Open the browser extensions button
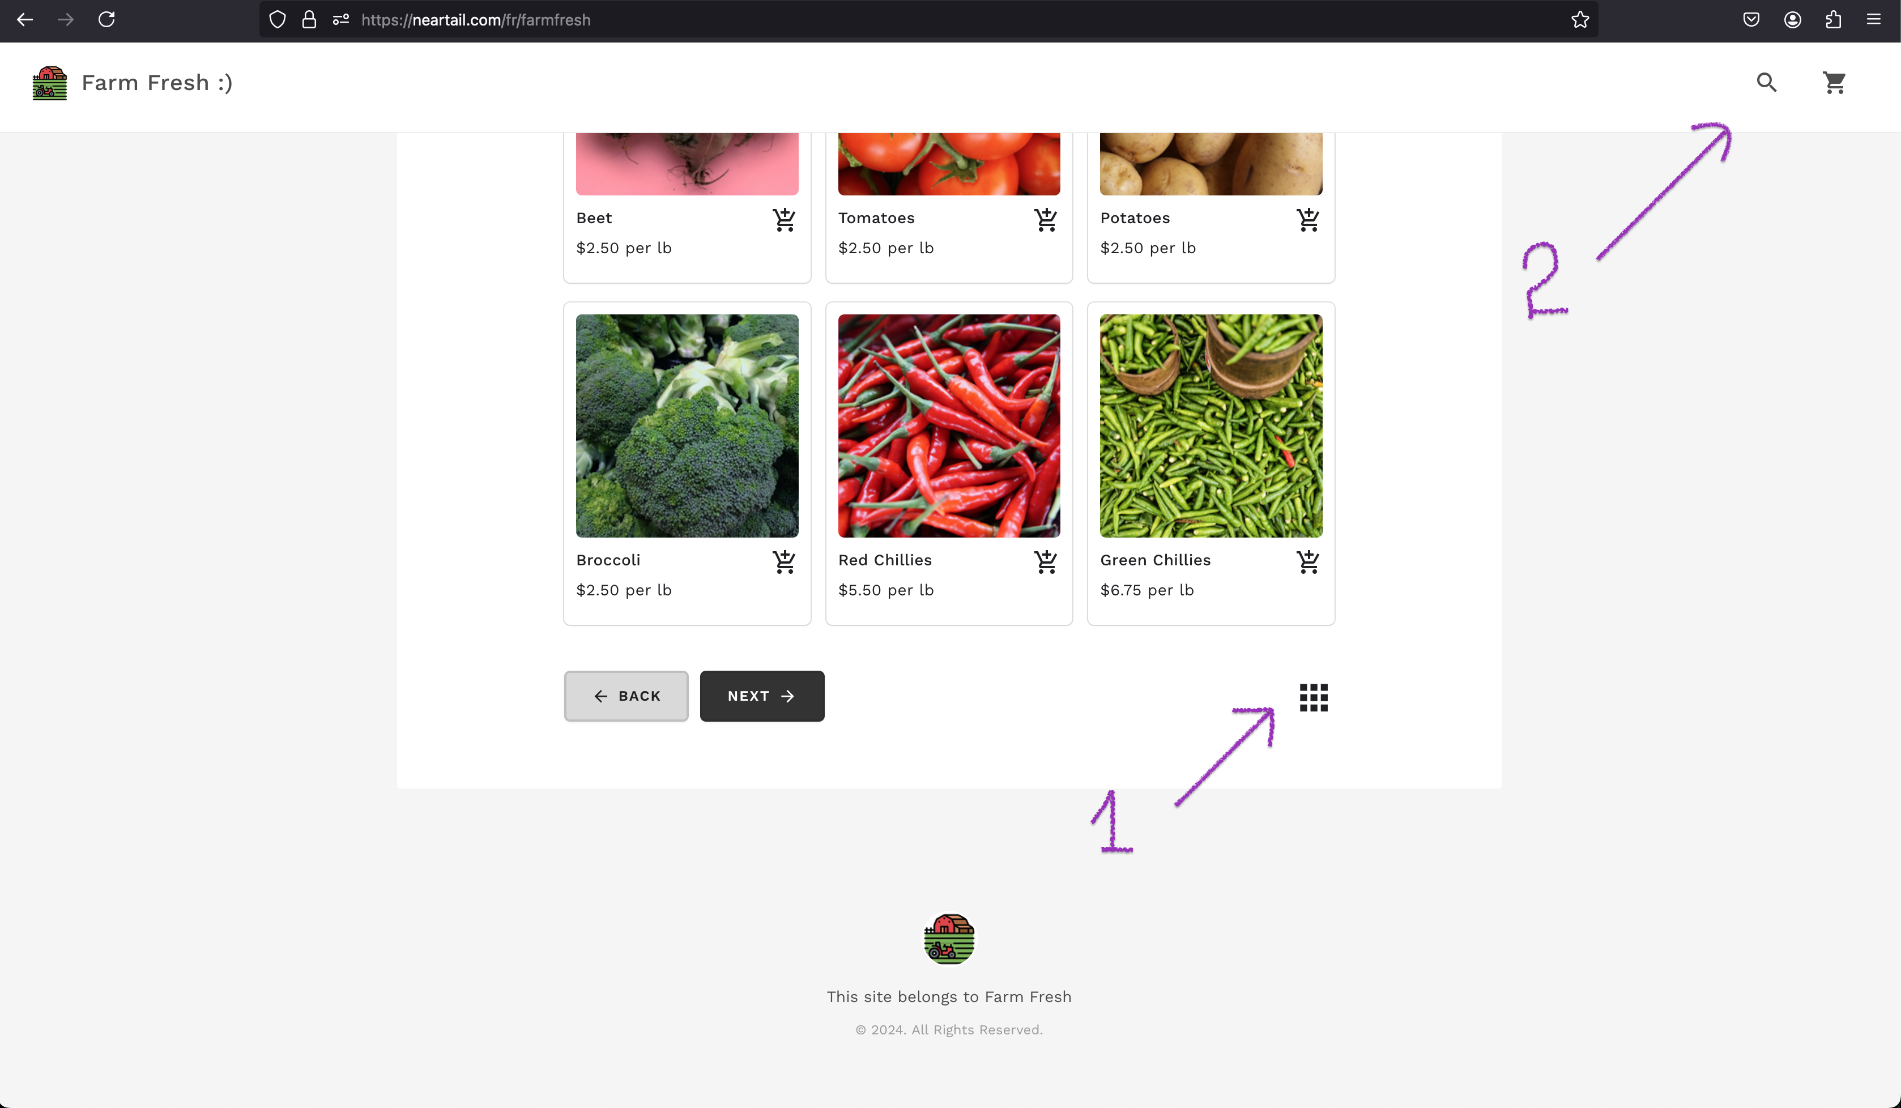The width and height of the screenshot is (1901, 1108). click(1833, 20)
